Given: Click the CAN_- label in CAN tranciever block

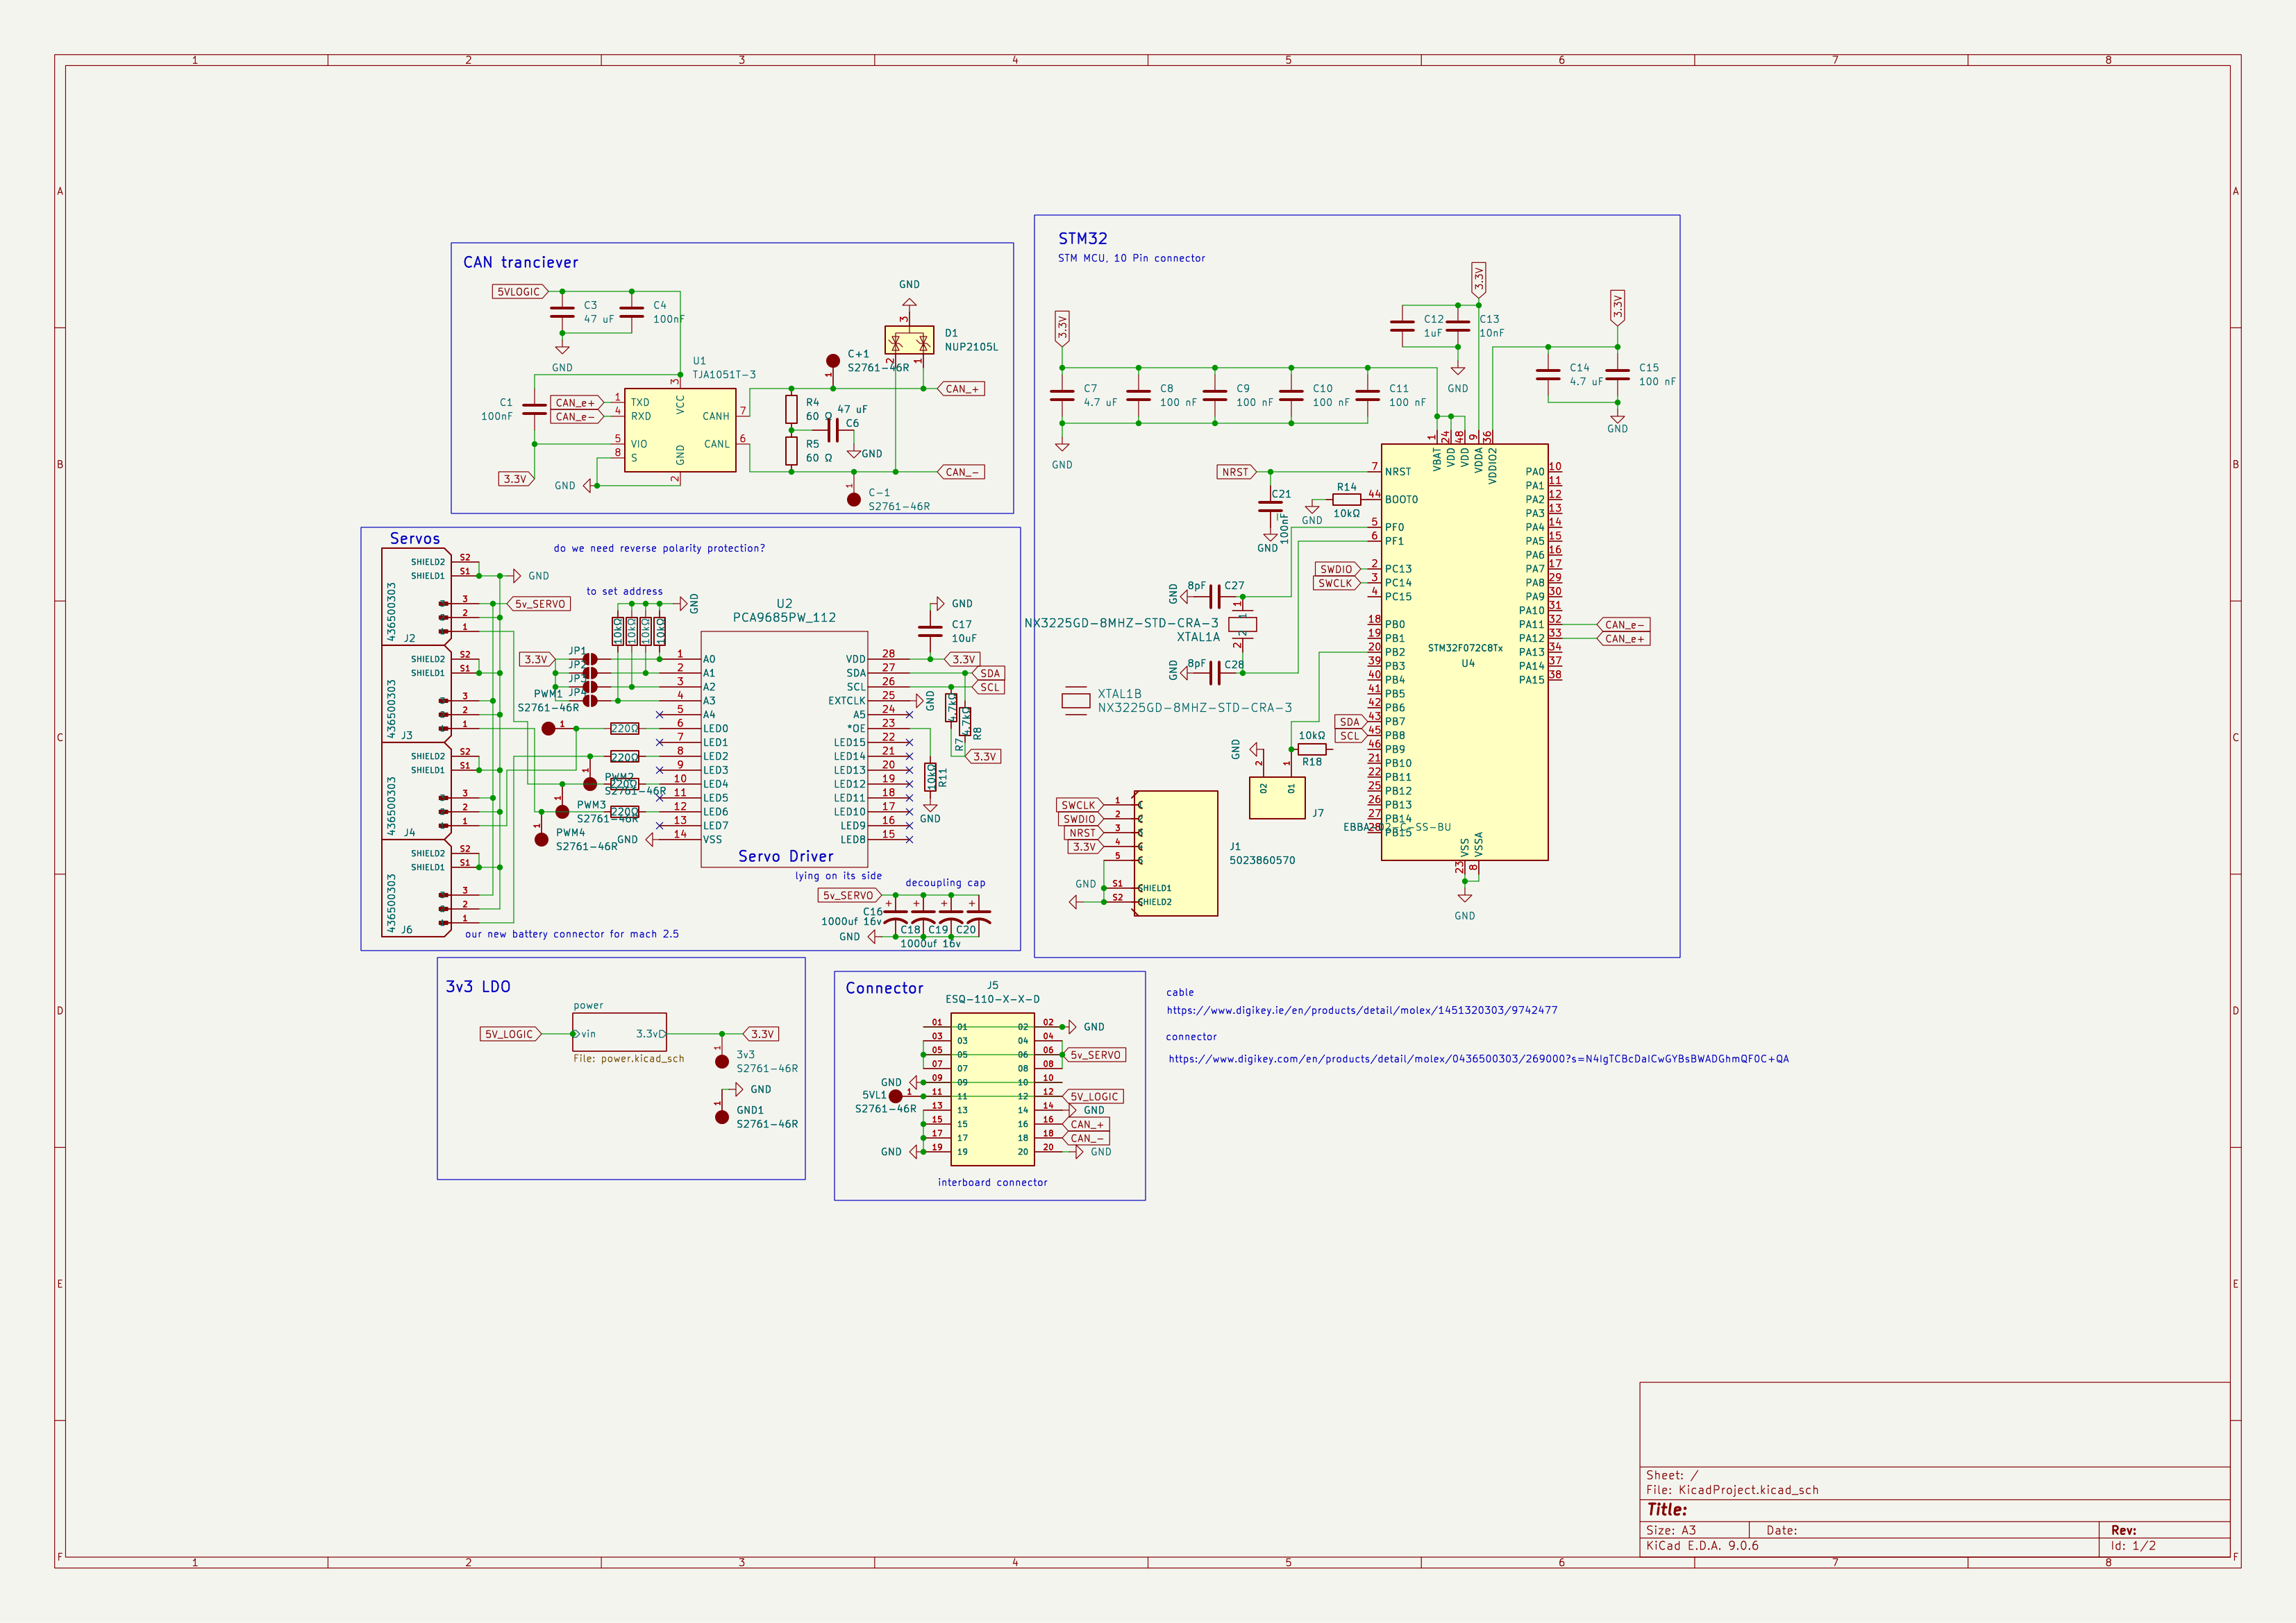Looking at the screenshot, I should point(961,472).
